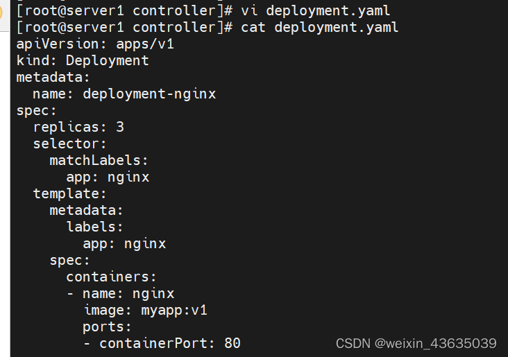This screenshot has height=357, width=508.
Task: Click the 'kind: Deployment' line
Action: [83, 61]
